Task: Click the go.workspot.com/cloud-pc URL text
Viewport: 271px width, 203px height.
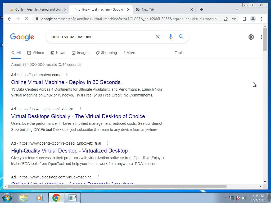Action: (46, 109)
